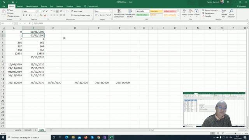249x140 pixels.
Task: Add a new sheet with the plus button
Action: pos(51,130)
